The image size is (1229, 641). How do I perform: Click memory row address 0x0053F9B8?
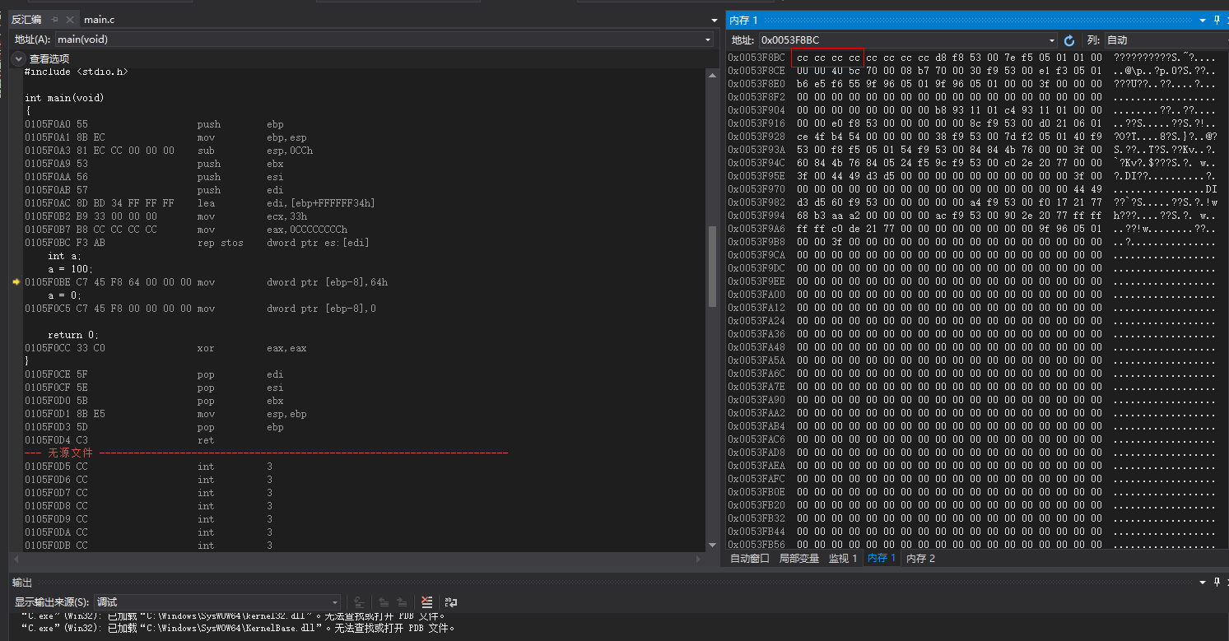point(756,242)
